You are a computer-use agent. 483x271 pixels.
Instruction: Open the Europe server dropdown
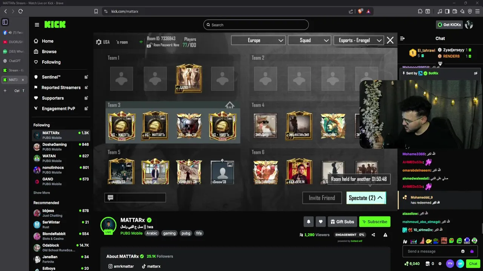[x=258, y=40]
